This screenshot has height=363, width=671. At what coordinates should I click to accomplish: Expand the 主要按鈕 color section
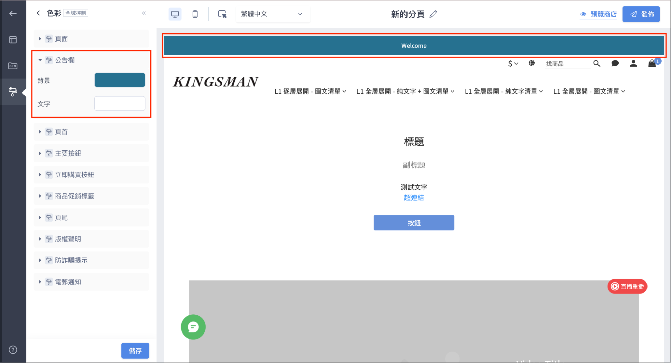pyautogui.click(x=91, y=154)
